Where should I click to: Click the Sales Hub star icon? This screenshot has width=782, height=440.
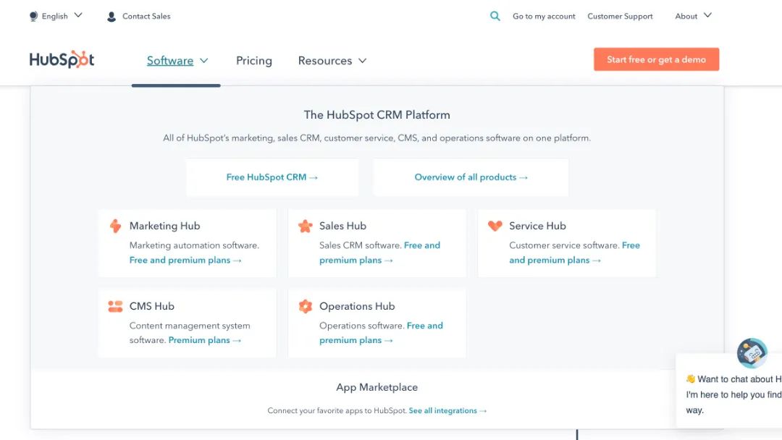[x=306, y=226]
